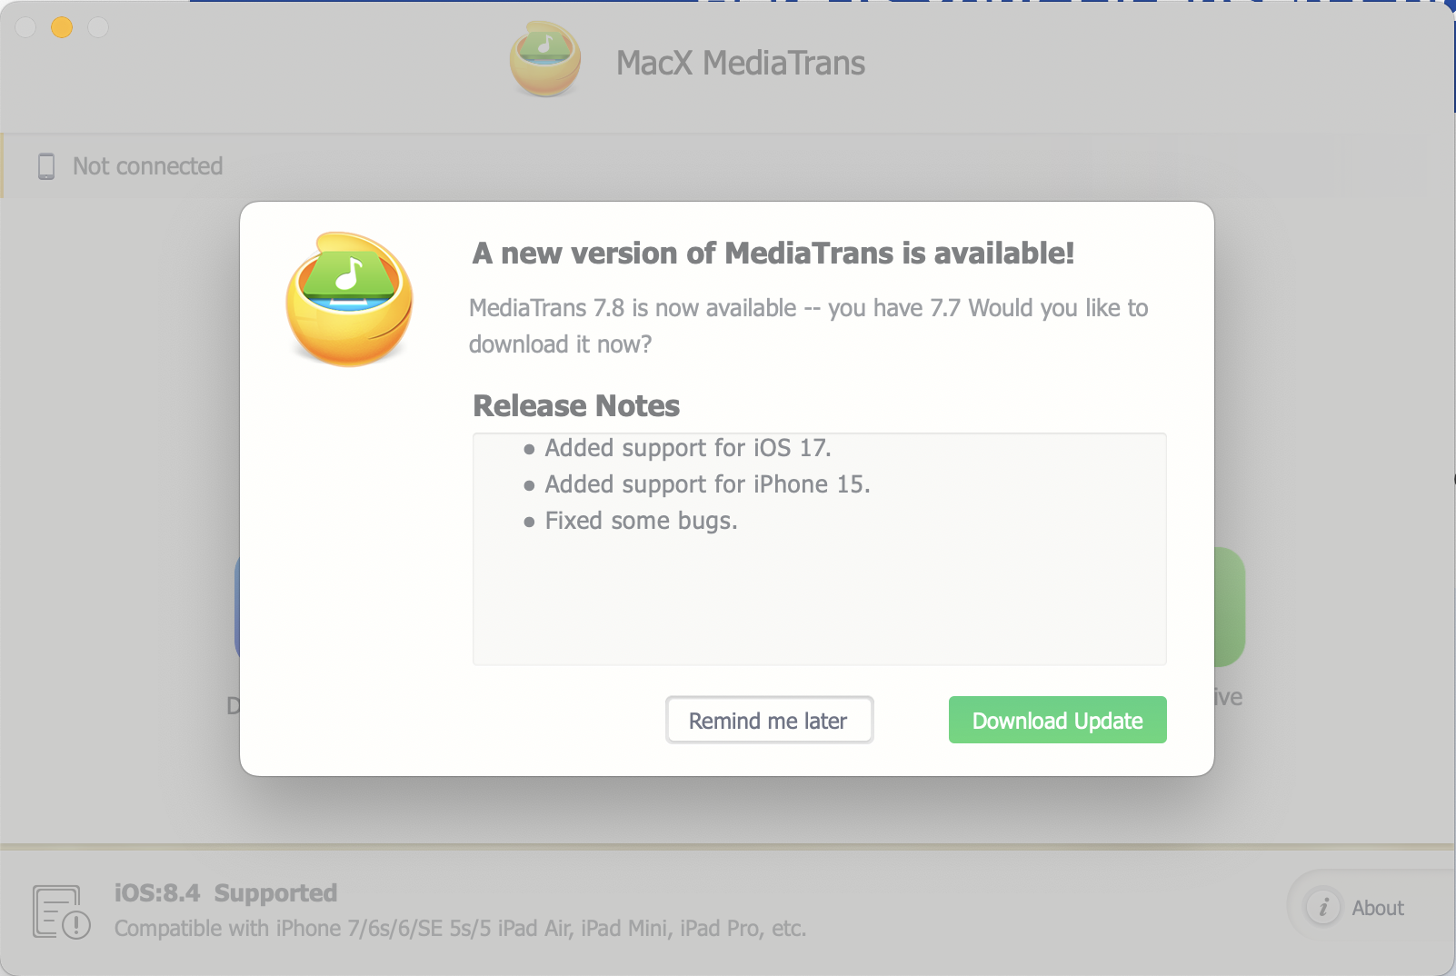Screen dimensions: 1456x976
Task: Click the blue tile edge left of the dialog
Action: pos(237,606)
